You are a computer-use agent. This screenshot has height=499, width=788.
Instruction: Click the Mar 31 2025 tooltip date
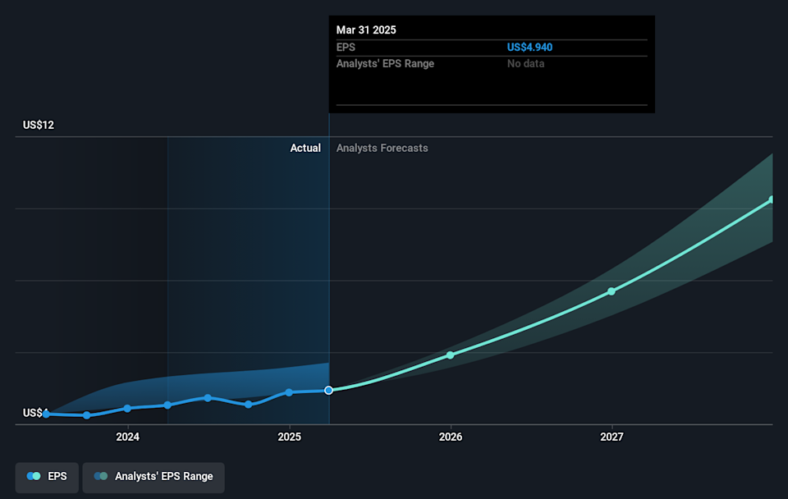pos(366,30)
